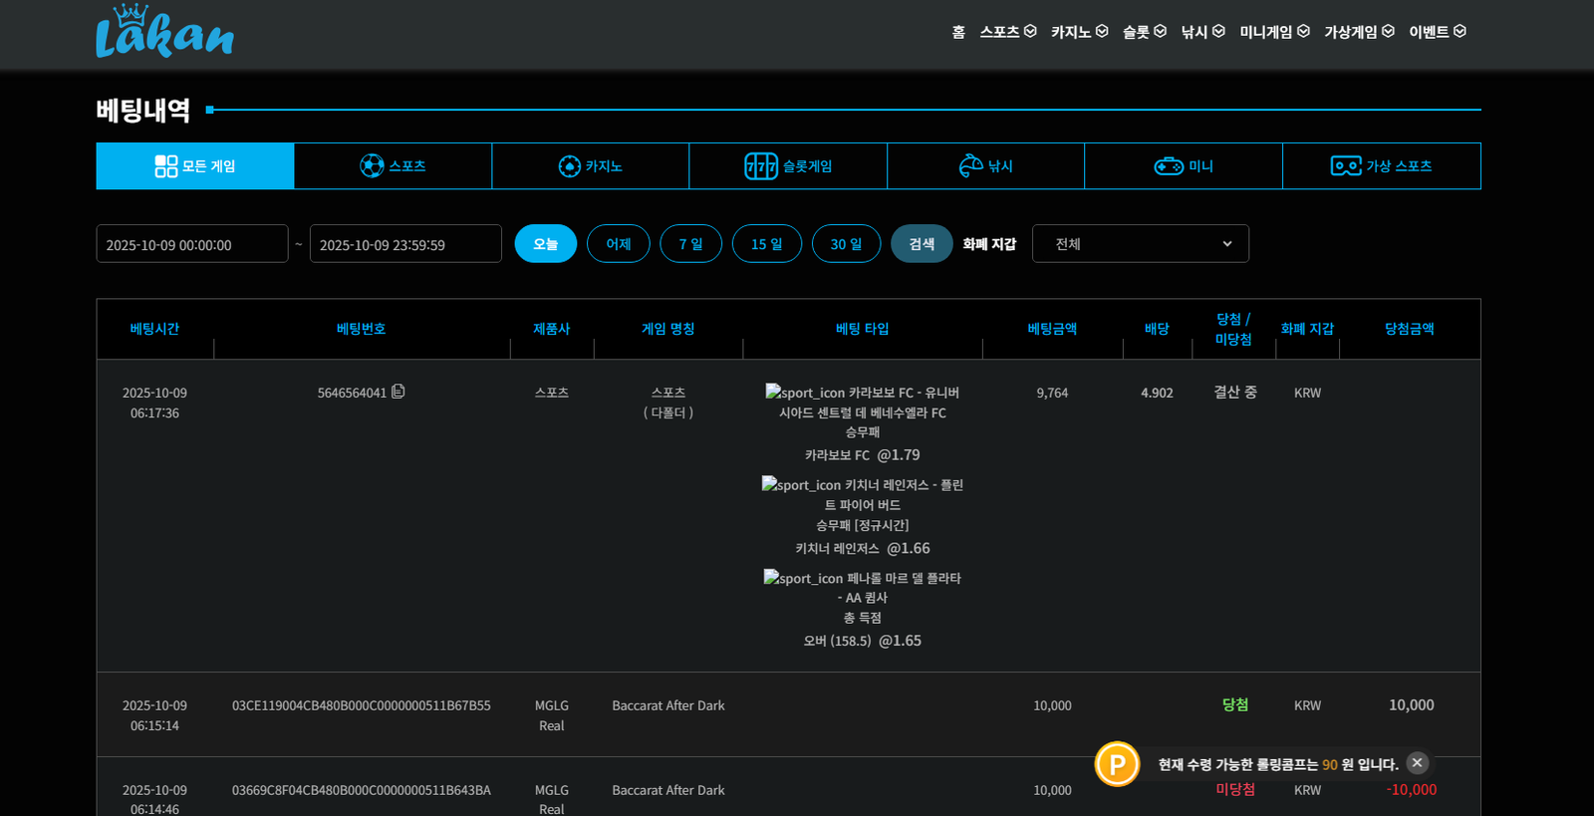The height and width of the screenshot is (816, 1594).
Task: Expand the 화폐 지갑 전체 dropdown
Action: click(x=1140, y=244)
